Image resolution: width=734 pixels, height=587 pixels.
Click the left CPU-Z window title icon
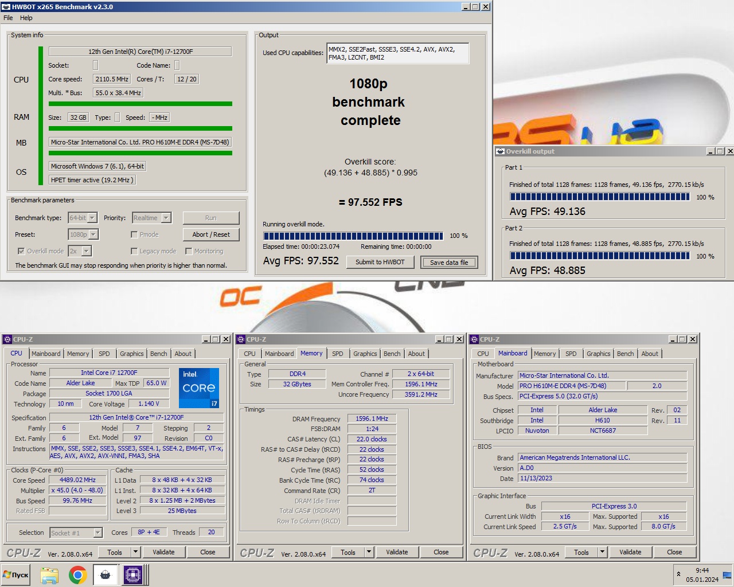tap(7, 339)
